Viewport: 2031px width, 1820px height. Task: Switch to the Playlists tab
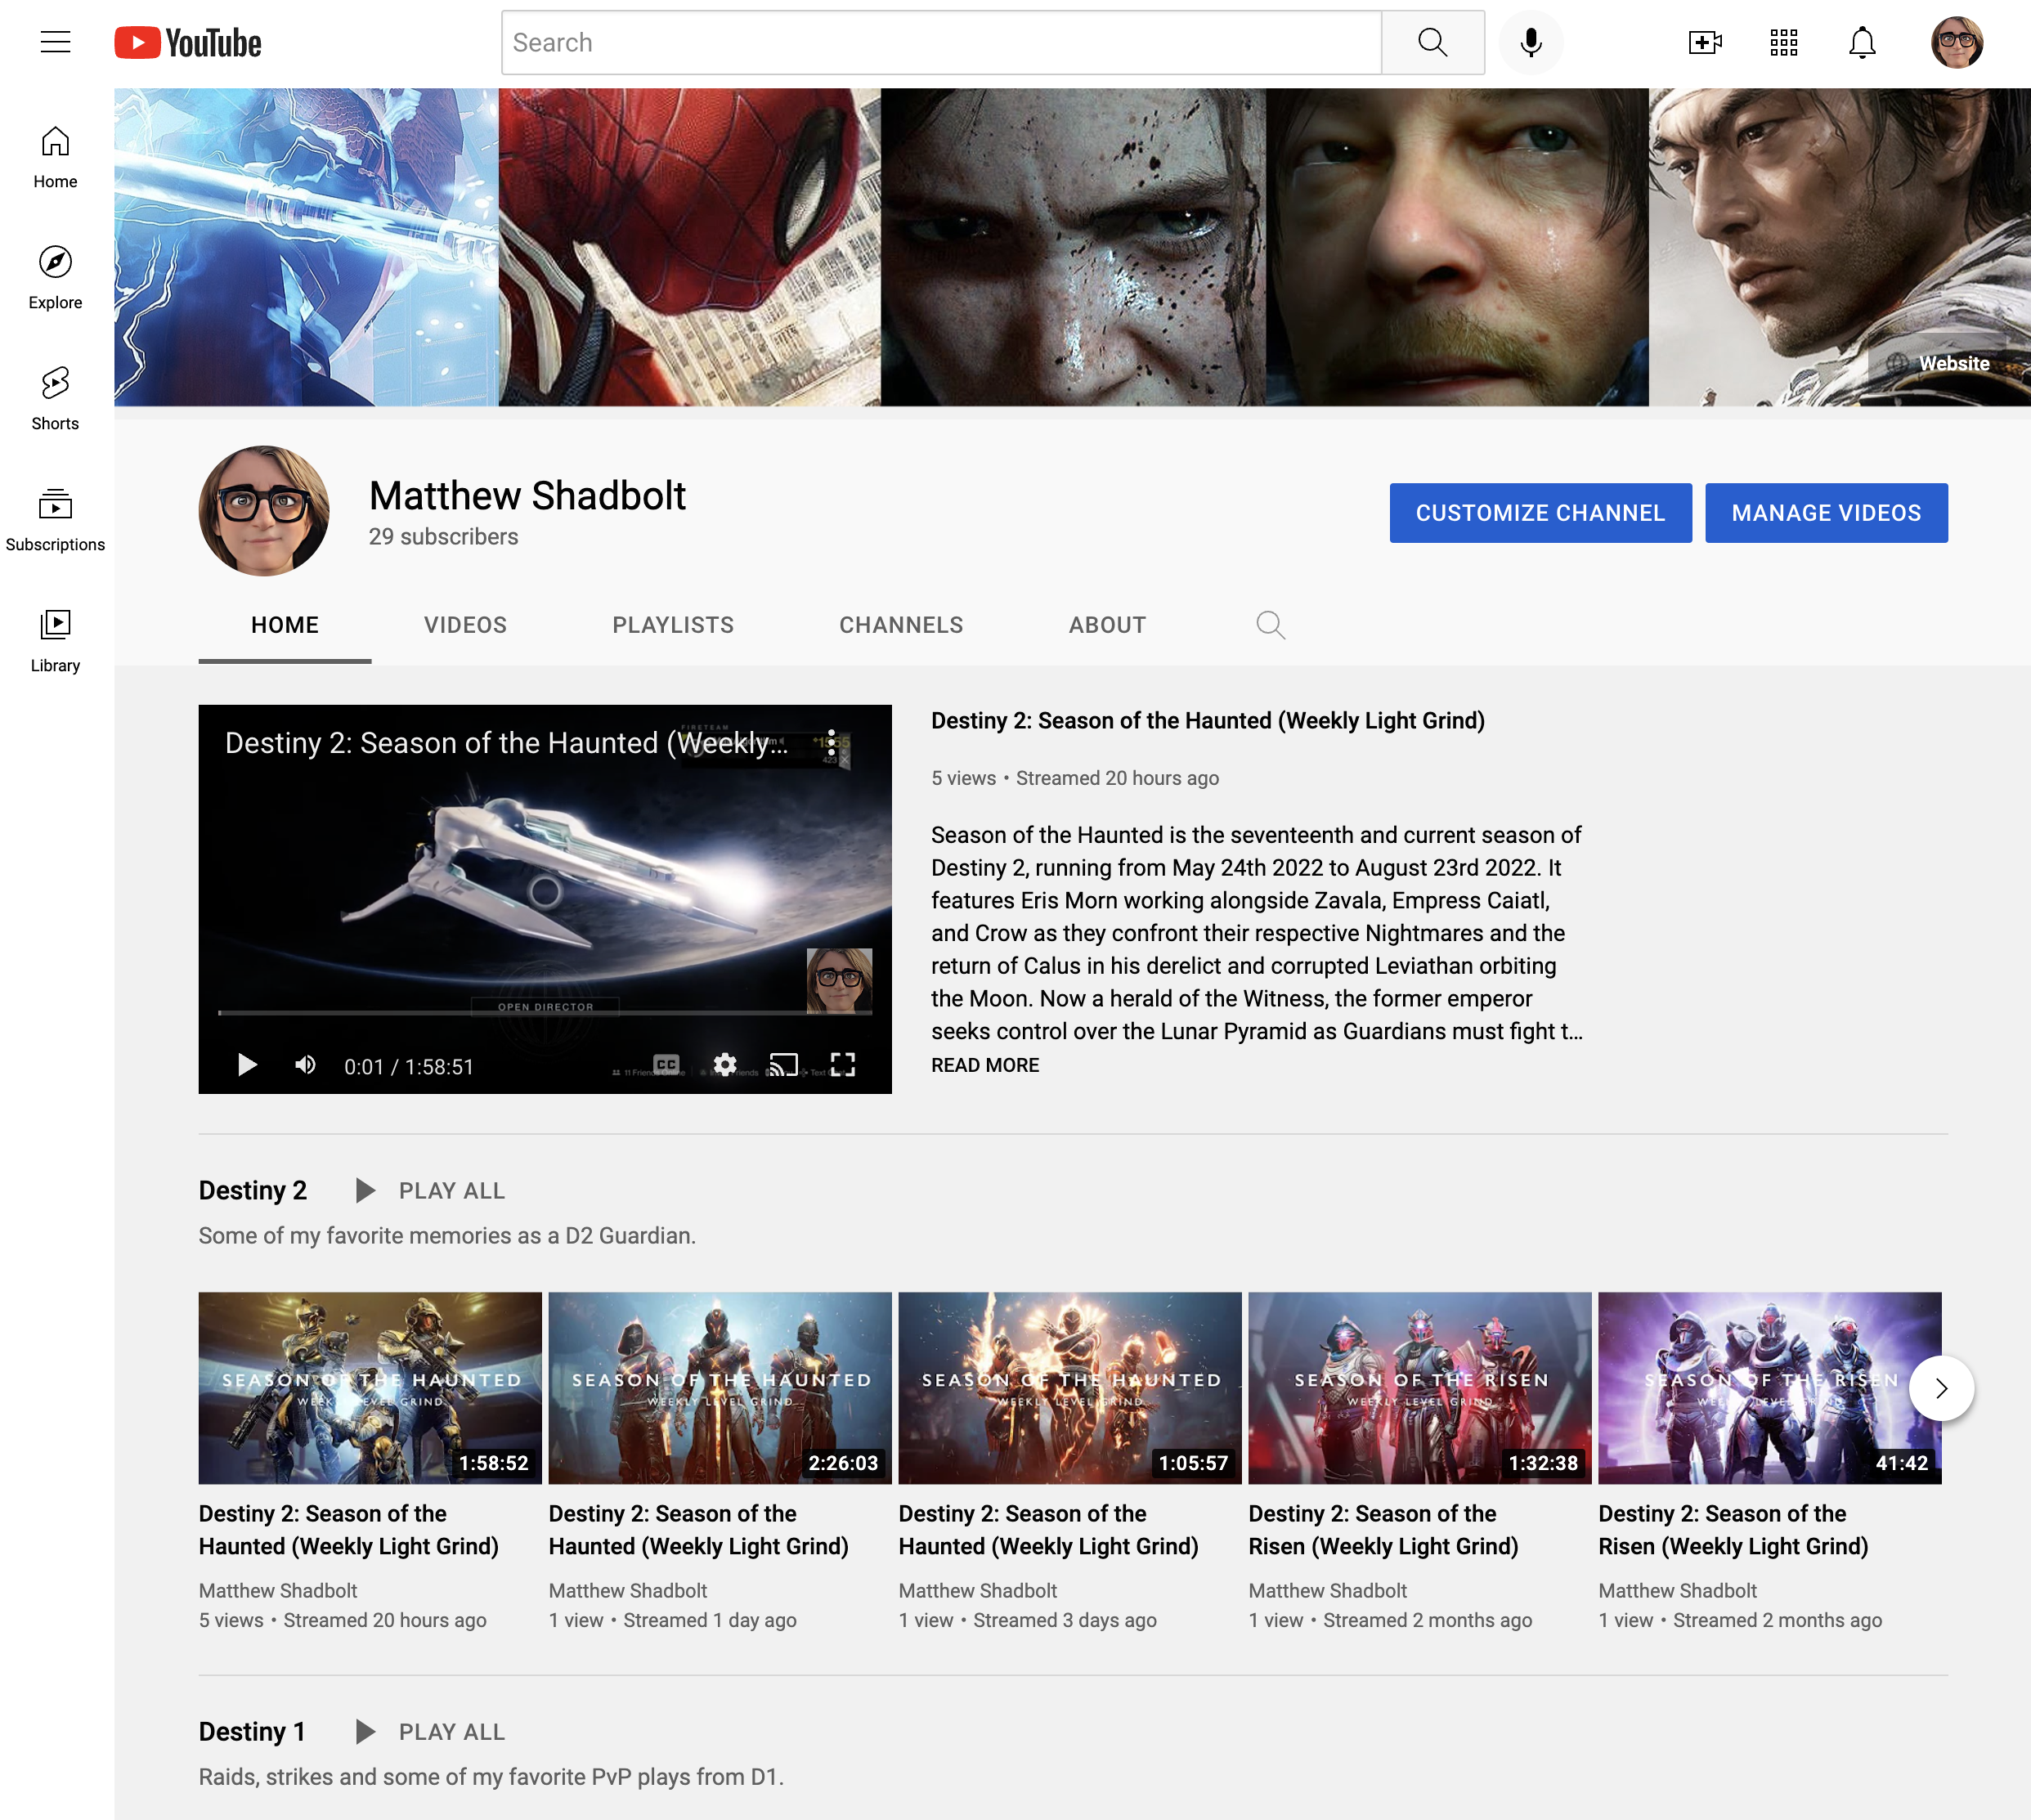tap(673, 625)
